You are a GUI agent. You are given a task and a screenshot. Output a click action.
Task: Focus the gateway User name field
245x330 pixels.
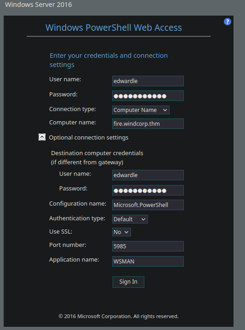pos(148,81)
